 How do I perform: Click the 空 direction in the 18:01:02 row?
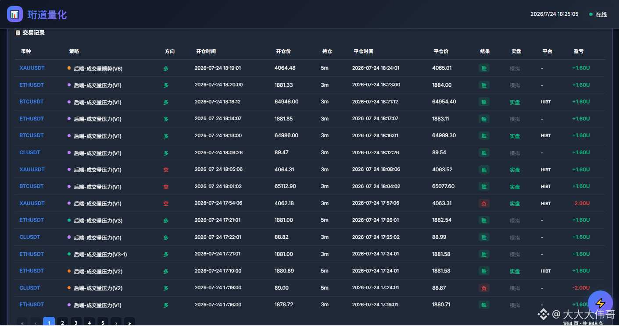tap(166, 187)
